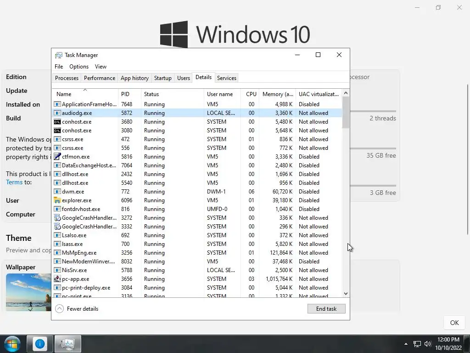Sort by the UAC virtualization column header
470x353 pixels.
click(x=319, y=94)
